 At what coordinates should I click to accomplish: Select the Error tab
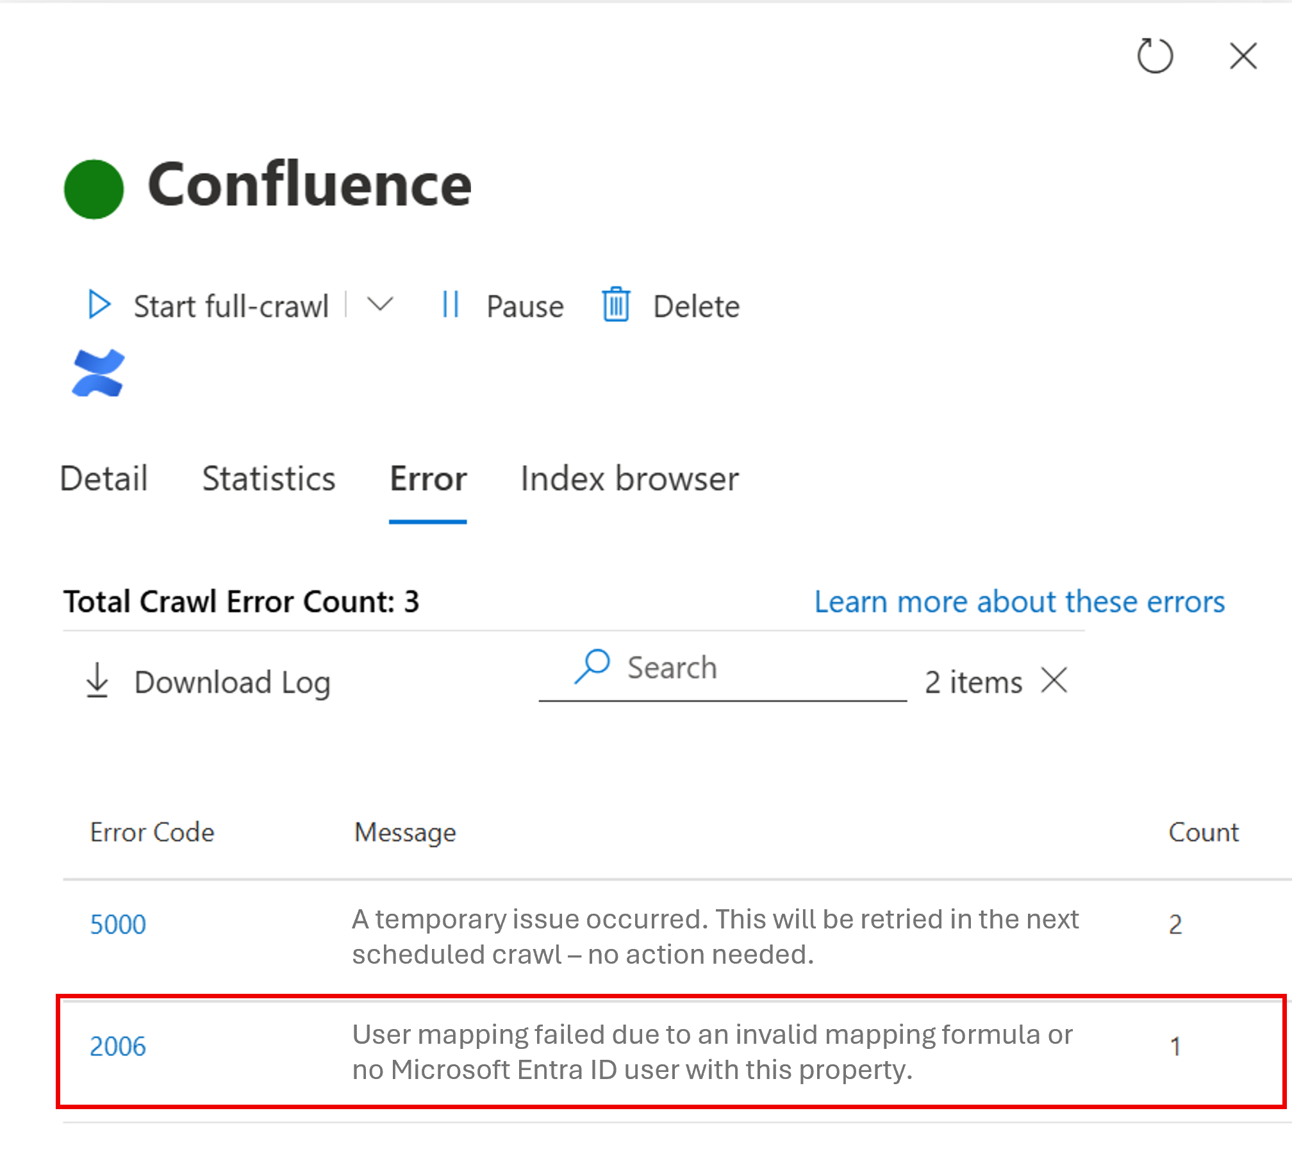[x=427, y=479]
